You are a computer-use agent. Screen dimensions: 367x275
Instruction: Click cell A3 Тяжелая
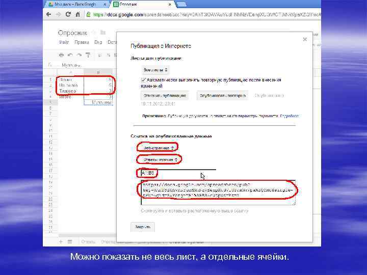[71, 91]
